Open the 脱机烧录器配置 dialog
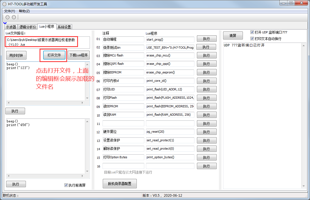310x200 pixels. pos(119,184)
